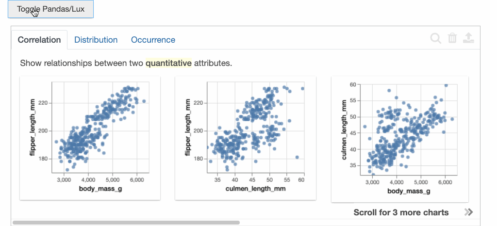Click body_mass_g axis label on first chart
Image resolution: width=497 pixels, height=226 pixels.
point(100,189)
